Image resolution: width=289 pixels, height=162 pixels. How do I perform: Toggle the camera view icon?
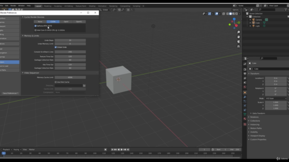coord(238,42)
